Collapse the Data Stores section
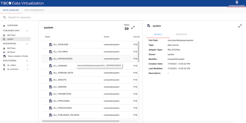The width and height of the screenshot is (246, 123). [27, 61]
